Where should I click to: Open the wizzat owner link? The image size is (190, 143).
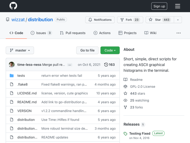[x=18, y=20]
